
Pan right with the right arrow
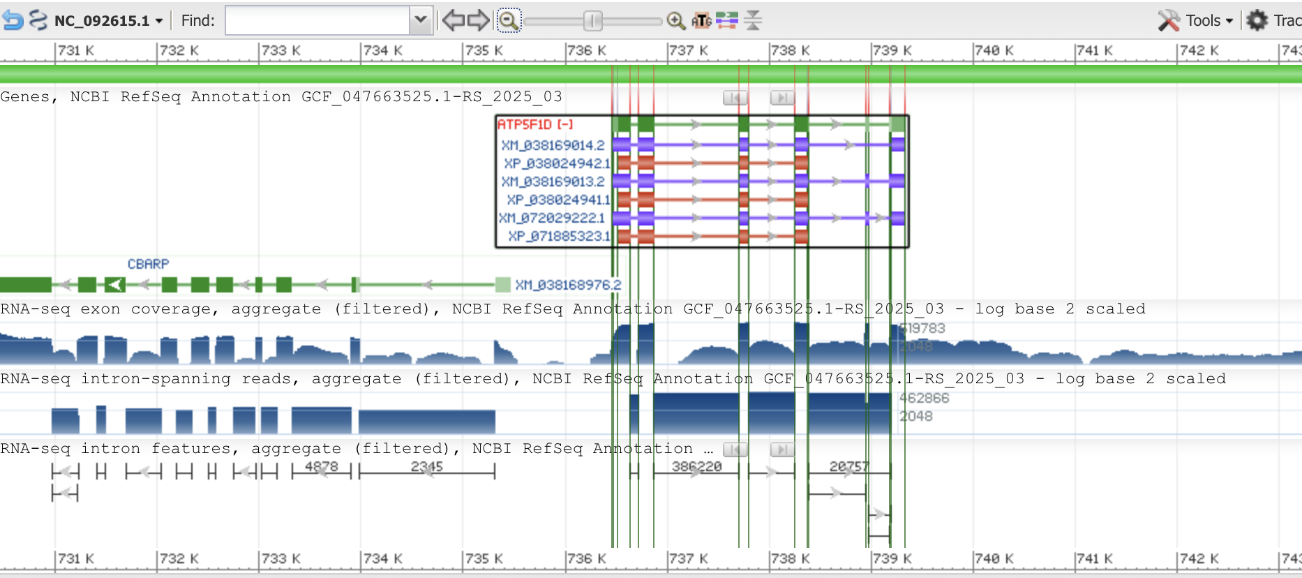coord(479,20)
